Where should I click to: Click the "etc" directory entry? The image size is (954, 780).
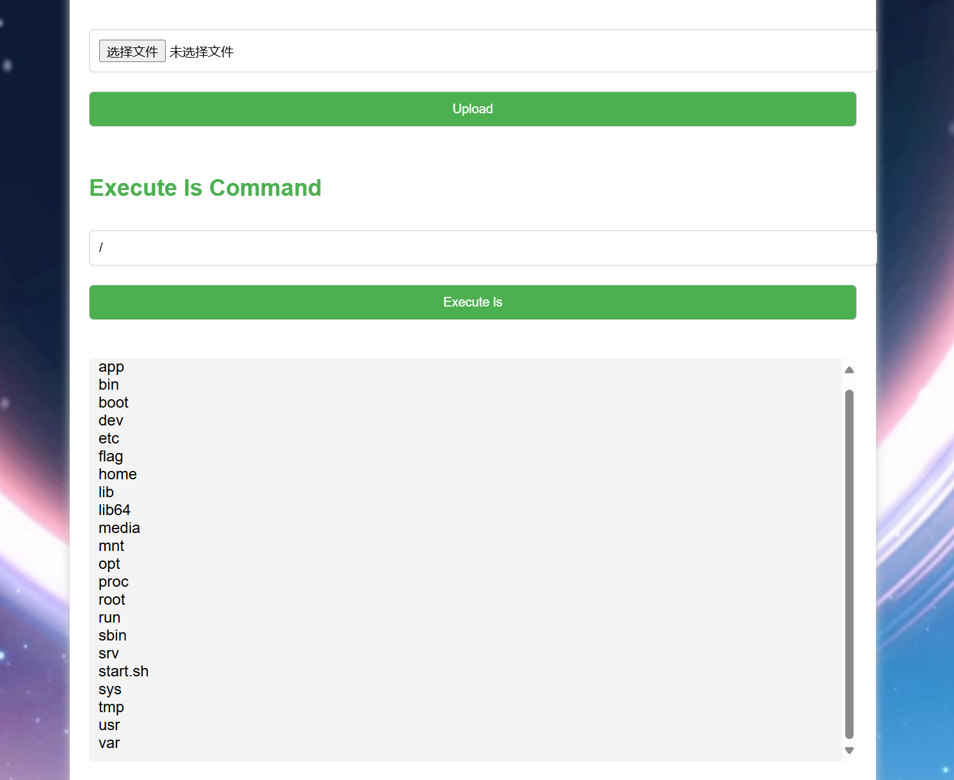[109, 438]
